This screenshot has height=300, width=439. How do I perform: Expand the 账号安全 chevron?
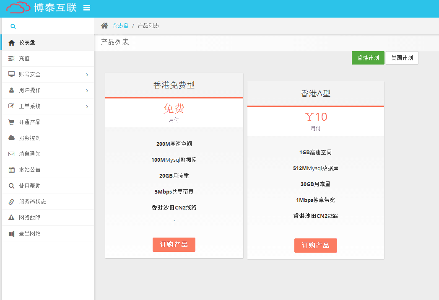point(87,75)
